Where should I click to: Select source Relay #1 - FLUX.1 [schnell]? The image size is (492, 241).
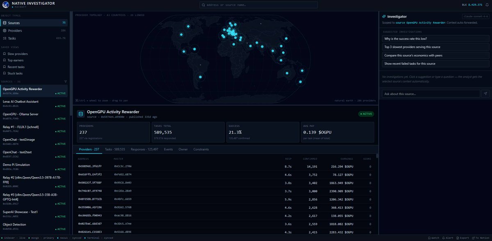click(x=35, y=129)
